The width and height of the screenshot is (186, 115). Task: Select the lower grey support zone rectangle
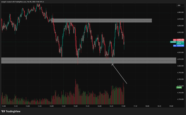(89, 60)
